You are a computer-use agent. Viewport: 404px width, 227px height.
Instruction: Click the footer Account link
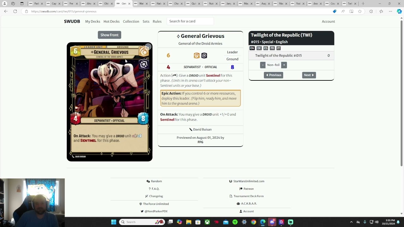[x=247, y=211]
